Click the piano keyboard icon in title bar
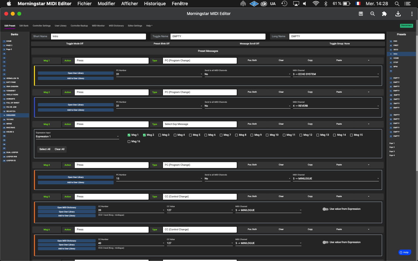The image size is (418, 261). (361, 14)
